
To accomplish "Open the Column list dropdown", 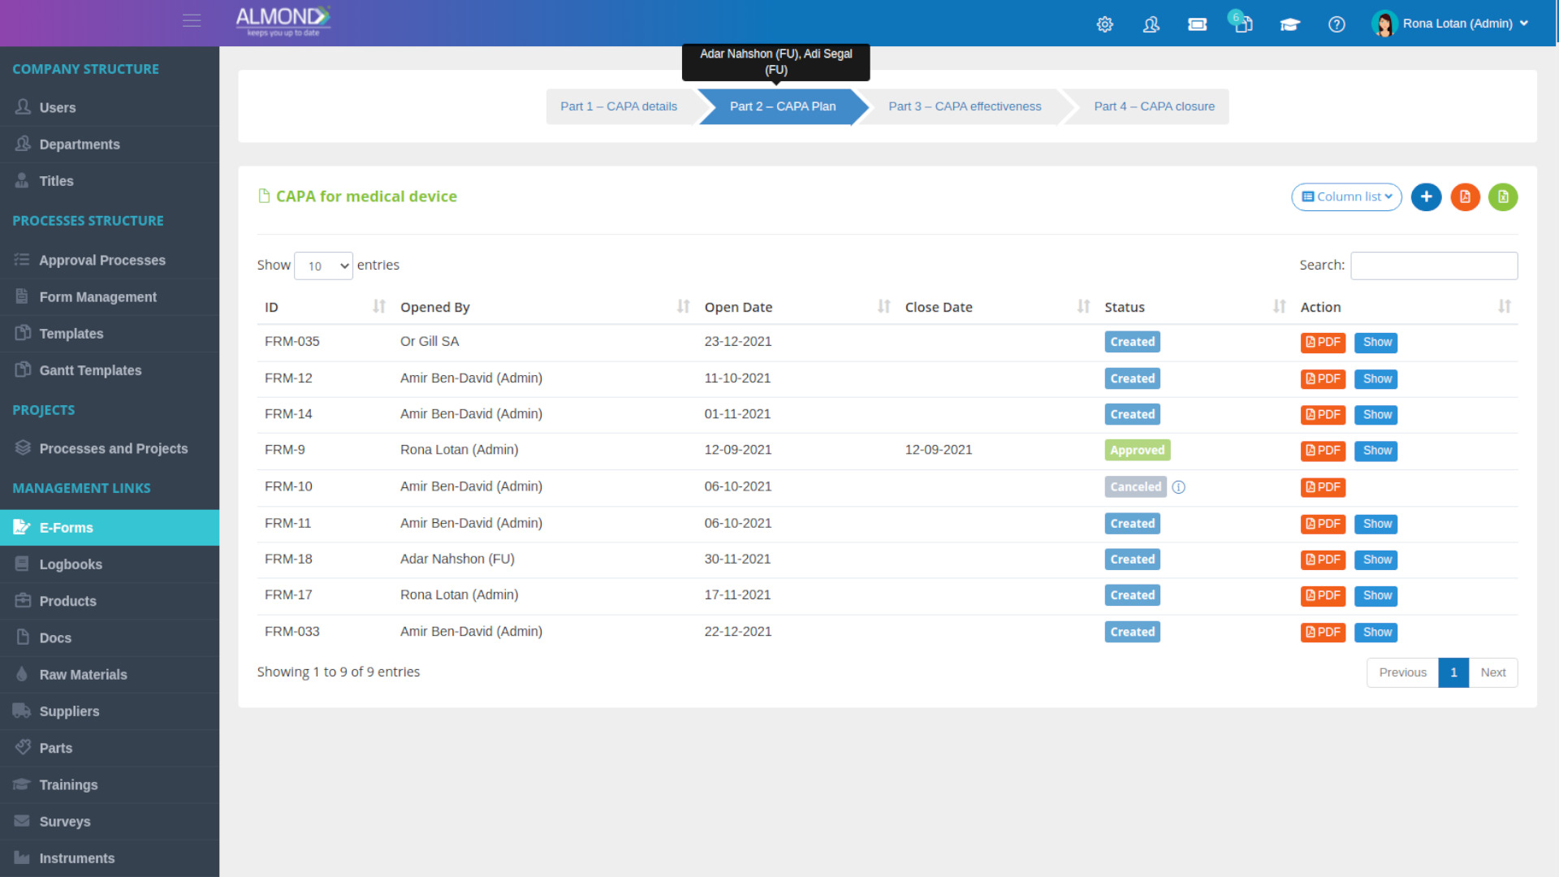I will pyautogui.click(x=1346, y=197).
